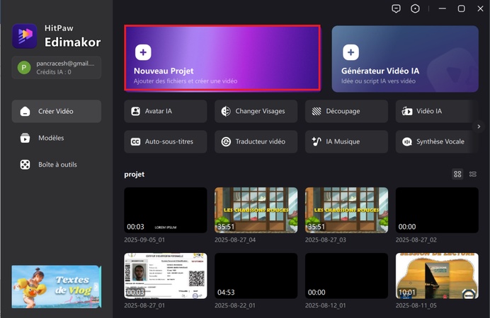This screenshot has width=490, height=318.
Task: Open Boîte à outils in the sidebar
Action: click(57, 165)
